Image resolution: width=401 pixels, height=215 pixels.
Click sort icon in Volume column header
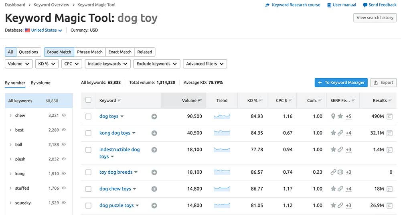tap(200, 101)
